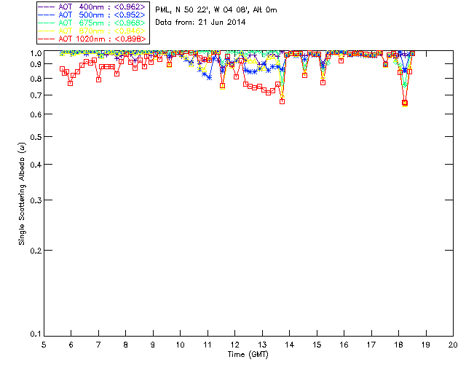Click the red square marker dip at 6 GMT
The image size is (466, 373).
(x=70, y=83)
